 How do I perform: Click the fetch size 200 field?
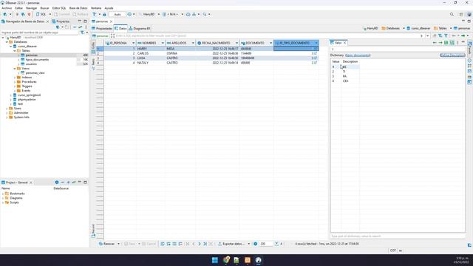265,244
